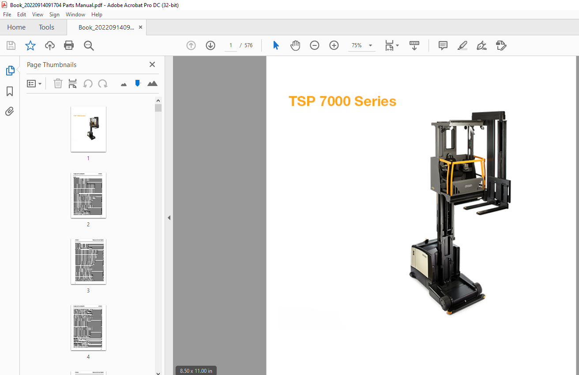Add a comment note

(x=443, y=45)
